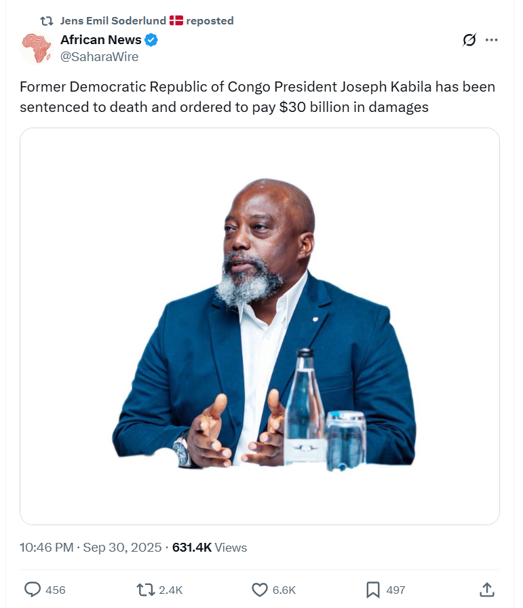Open the Joseph Kabila photo
The width and height of the screenshot is (523, 608).
pyautogui.click(x=260, y=326)
